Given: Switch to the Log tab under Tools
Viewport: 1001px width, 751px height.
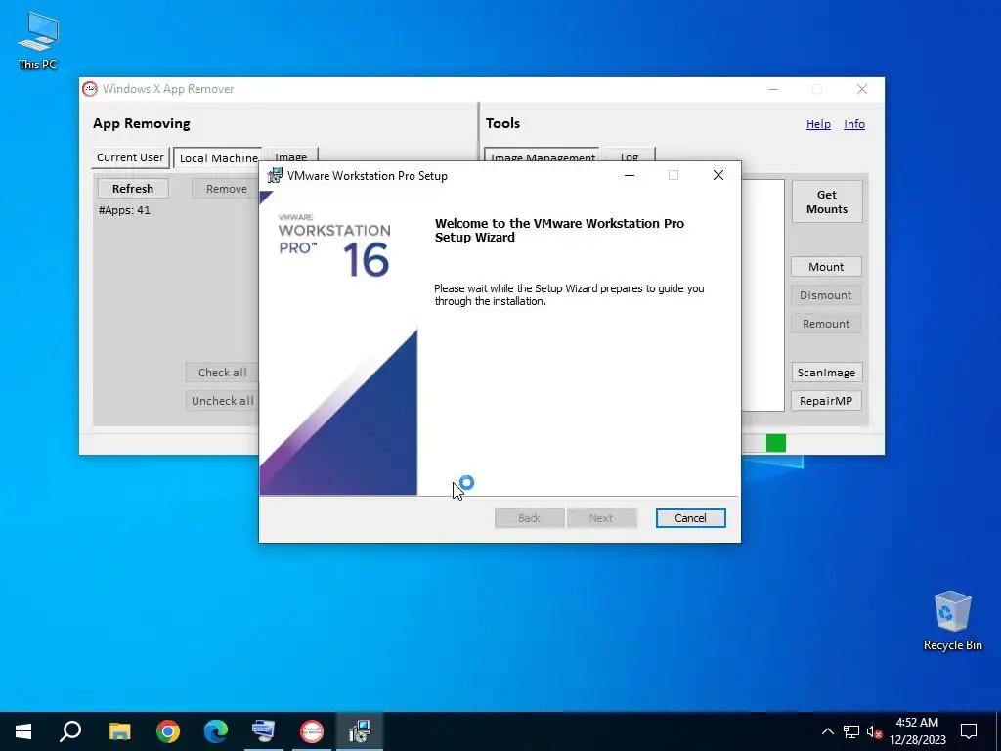Looking at the screenshot, I should pos(630,157).
